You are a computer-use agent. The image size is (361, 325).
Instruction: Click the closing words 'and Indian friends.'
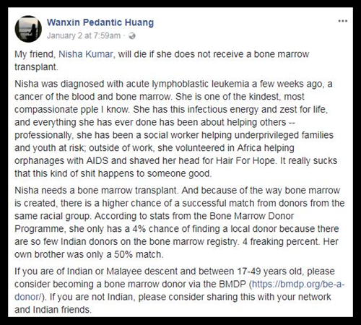(x=53, y=310)
